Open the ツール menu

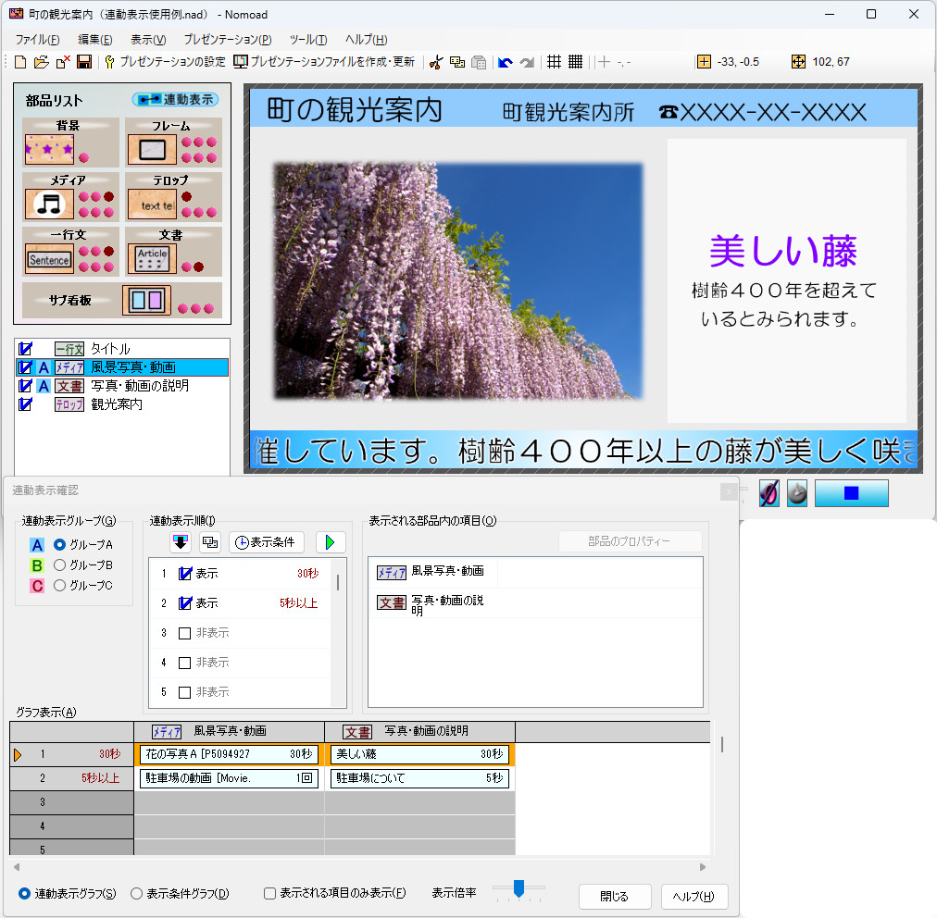click(x=308, y=40)
